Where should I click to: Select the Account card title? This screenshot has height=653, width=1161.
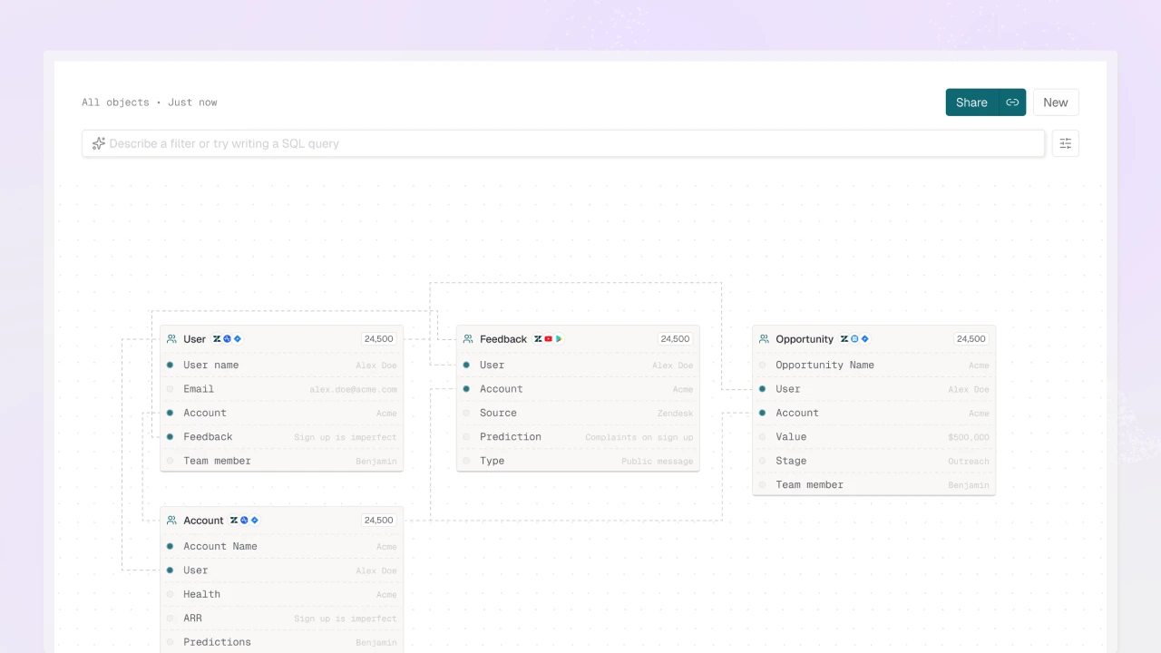[x=203, y=521]
